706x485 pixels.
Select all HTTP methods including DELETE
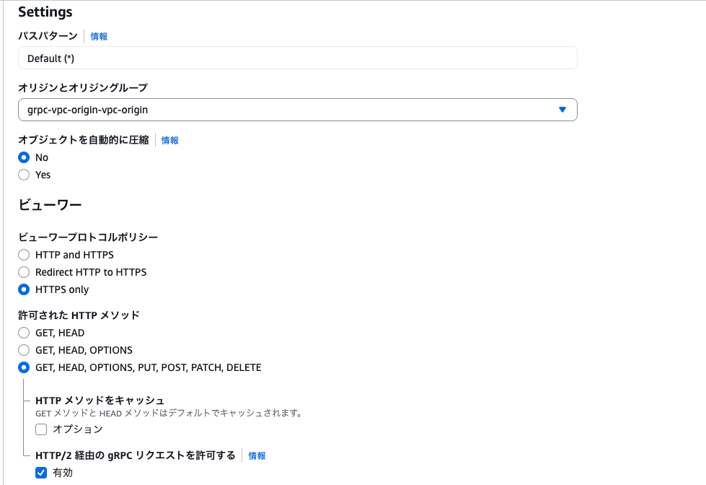coord(23,367)
